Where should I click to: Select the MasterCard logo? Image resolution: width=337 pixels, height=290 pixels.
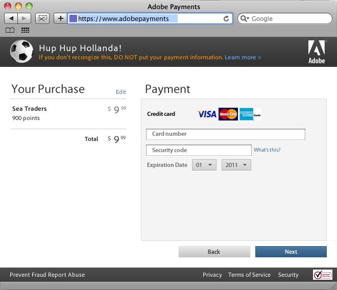click(228, 114)
